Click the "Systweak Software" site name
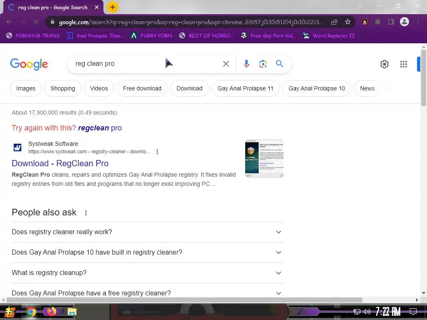Image resolution: width=427 pixels, height=320 pixels. click(x=53, y=144)
